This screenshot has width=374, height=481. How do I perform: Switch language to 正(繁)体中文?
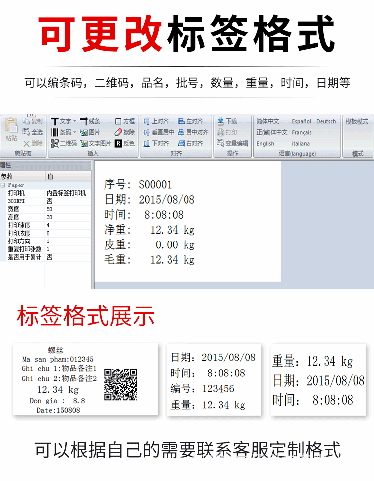tap(272, 132)
